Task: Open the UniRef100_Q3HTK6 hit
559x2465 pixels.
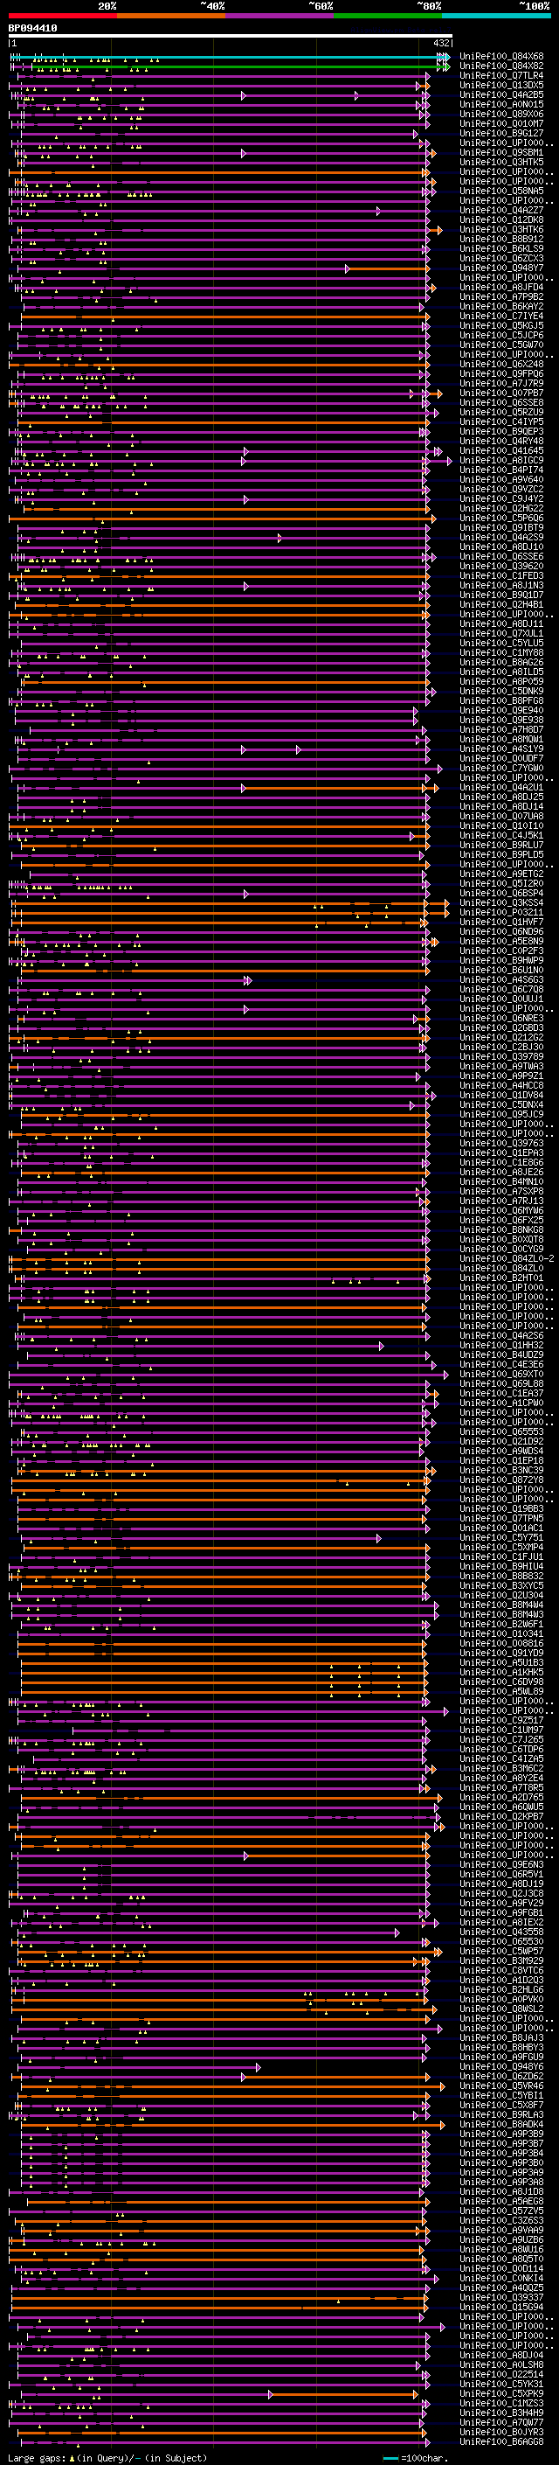Action: click(x=501, y=230)
